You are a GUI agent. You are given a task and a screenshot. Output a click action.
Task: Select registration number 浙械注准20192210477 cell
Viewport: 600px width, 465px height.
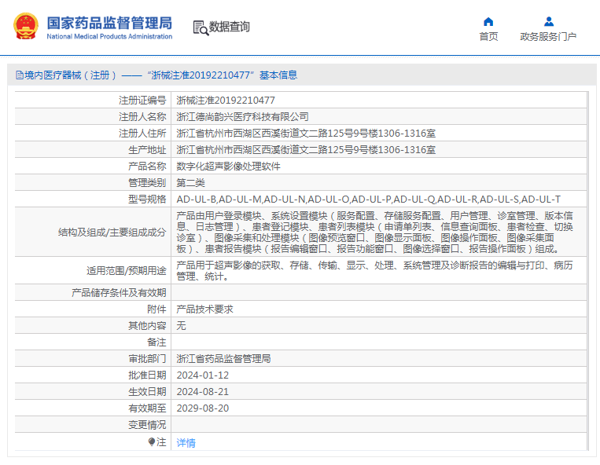click(226, 101)
